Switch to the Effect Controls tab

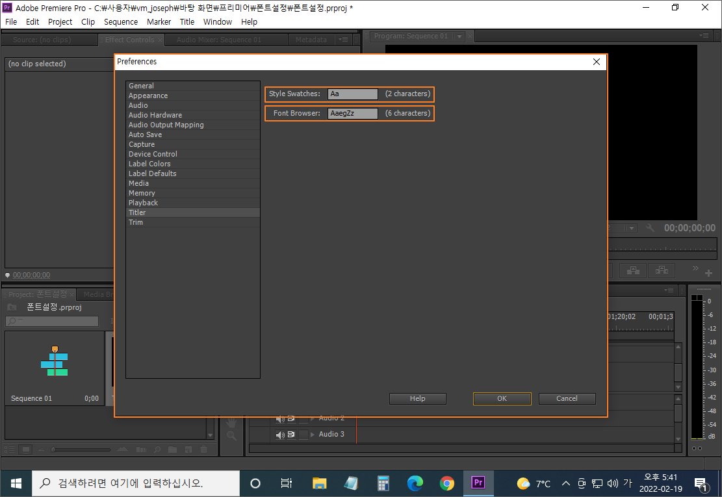point(130,40)
